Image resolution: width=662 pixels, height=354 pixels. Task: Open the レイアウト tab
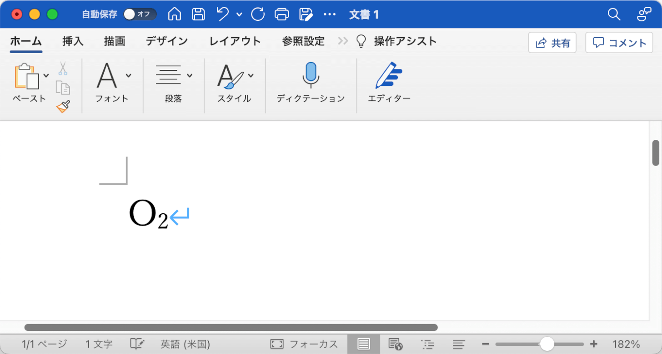coord(235,42)
